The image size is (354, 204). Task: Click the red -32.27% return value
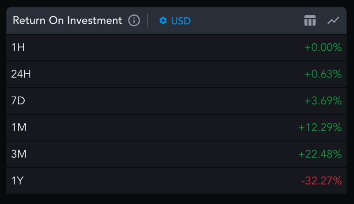click(x=321, y=181)
